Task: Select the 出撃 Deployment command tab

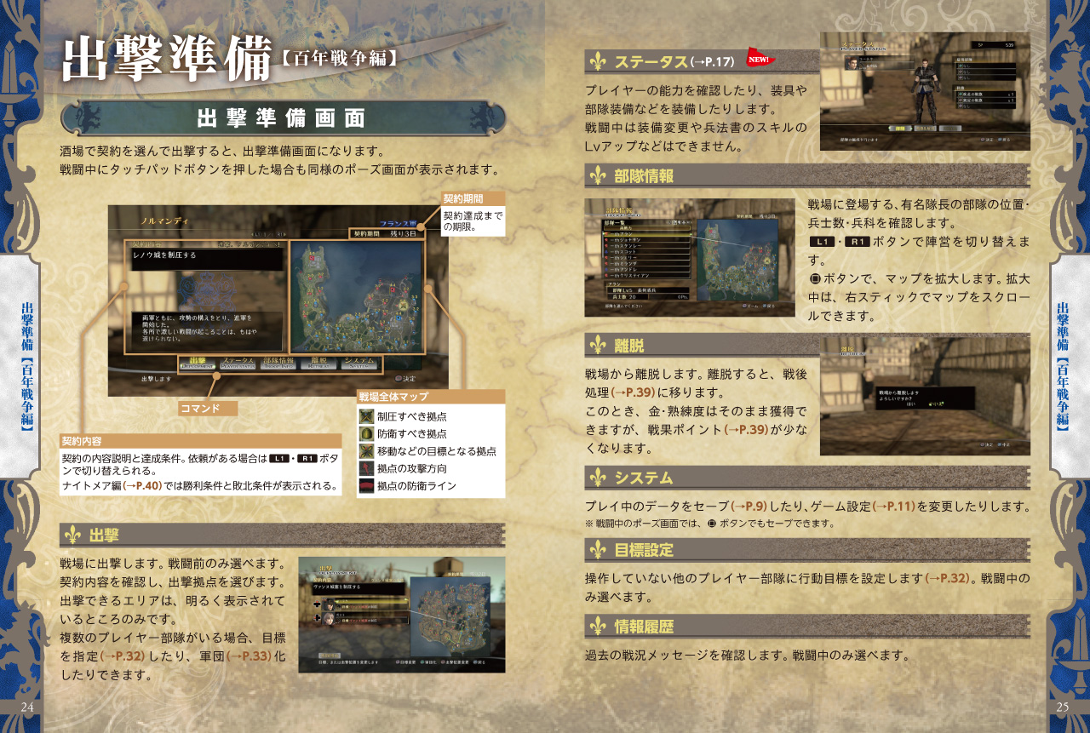Action: pos(198,364)
